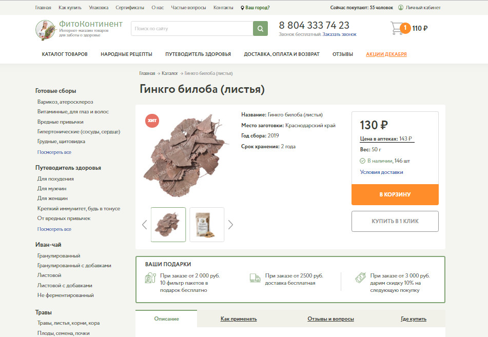Show previous product thumbnail with left chevron
The image size is (488, 337).
click(x=144, y=225)
